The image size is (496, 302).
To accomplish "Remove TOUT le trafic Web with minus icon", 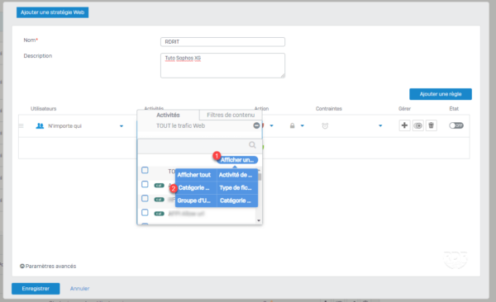I will click(x=256, y=125).
